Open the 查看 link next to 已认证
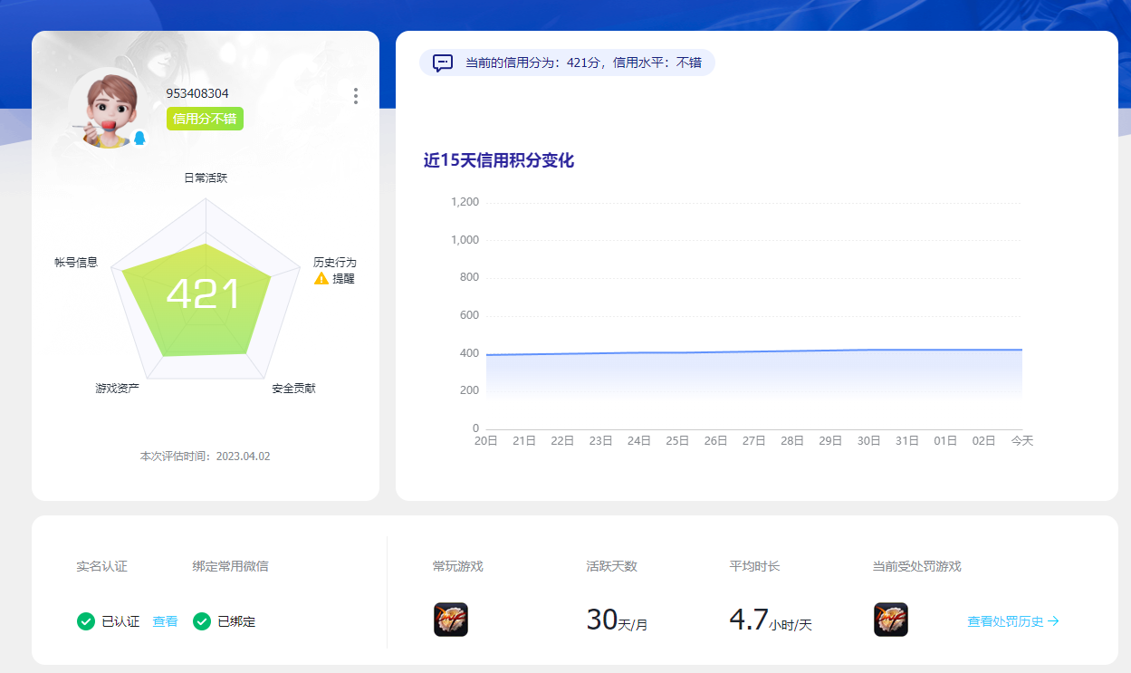The image size is (1131, 673). click(165, 621)
